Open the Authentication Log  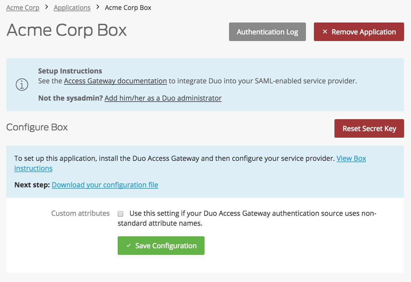click(267, 32)
